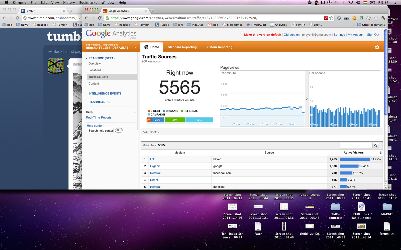The height and width of the screenshot is (250, 401).
Task: Open the IndaDiag bookmarks folder
Action: point(195,25)
